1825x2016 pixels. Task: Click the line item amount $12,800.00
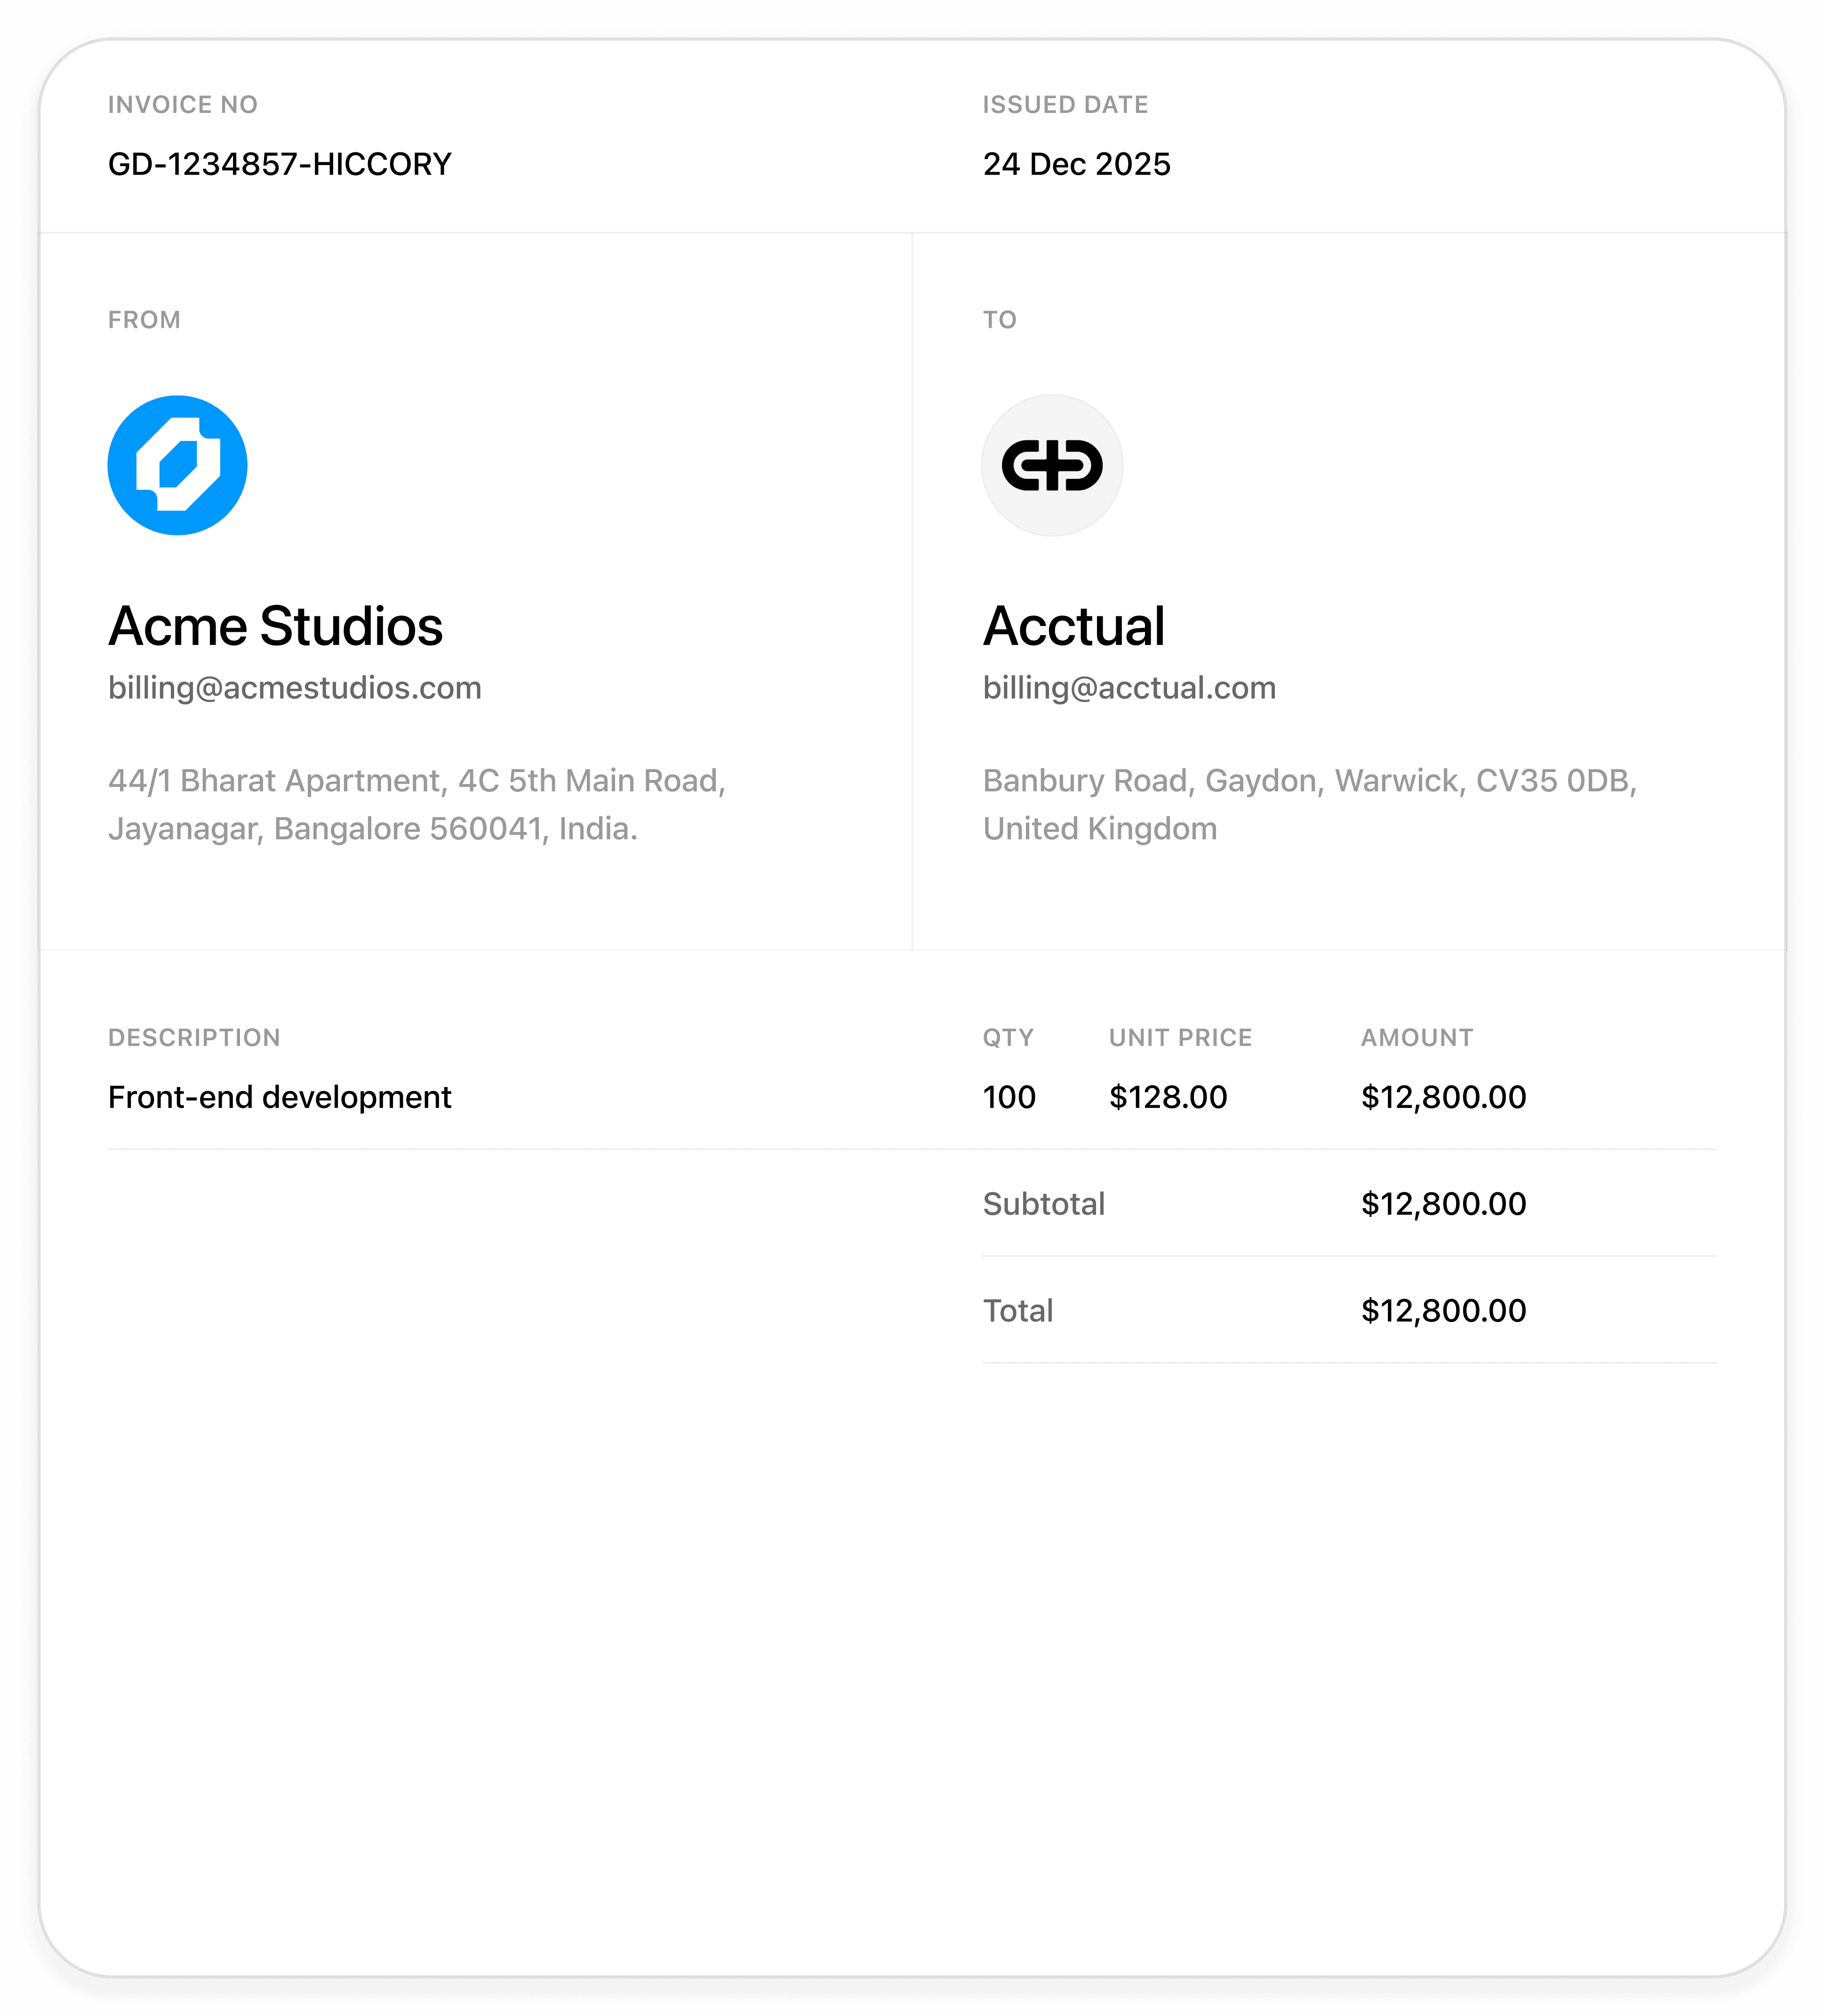click(x=1443, y=1097)
